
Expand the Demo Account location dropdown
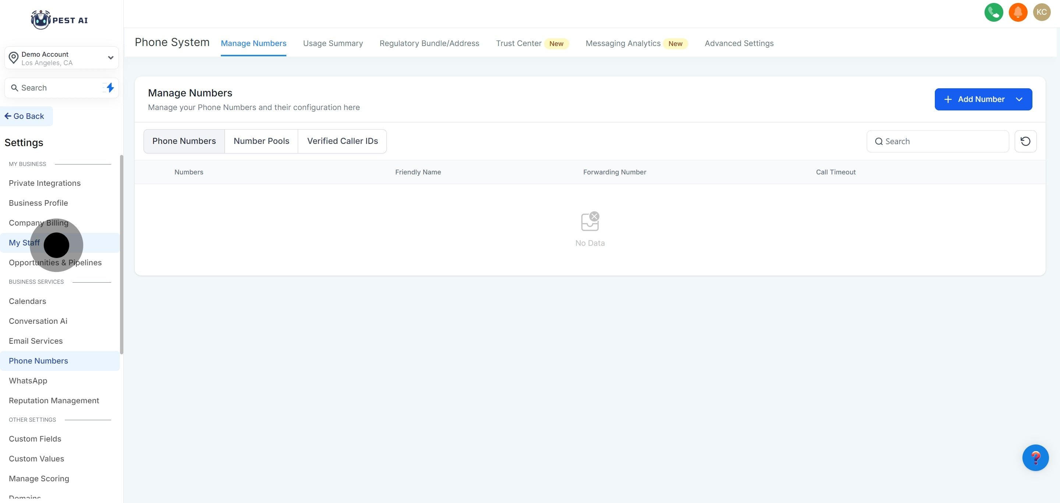(x=110, y=58)
